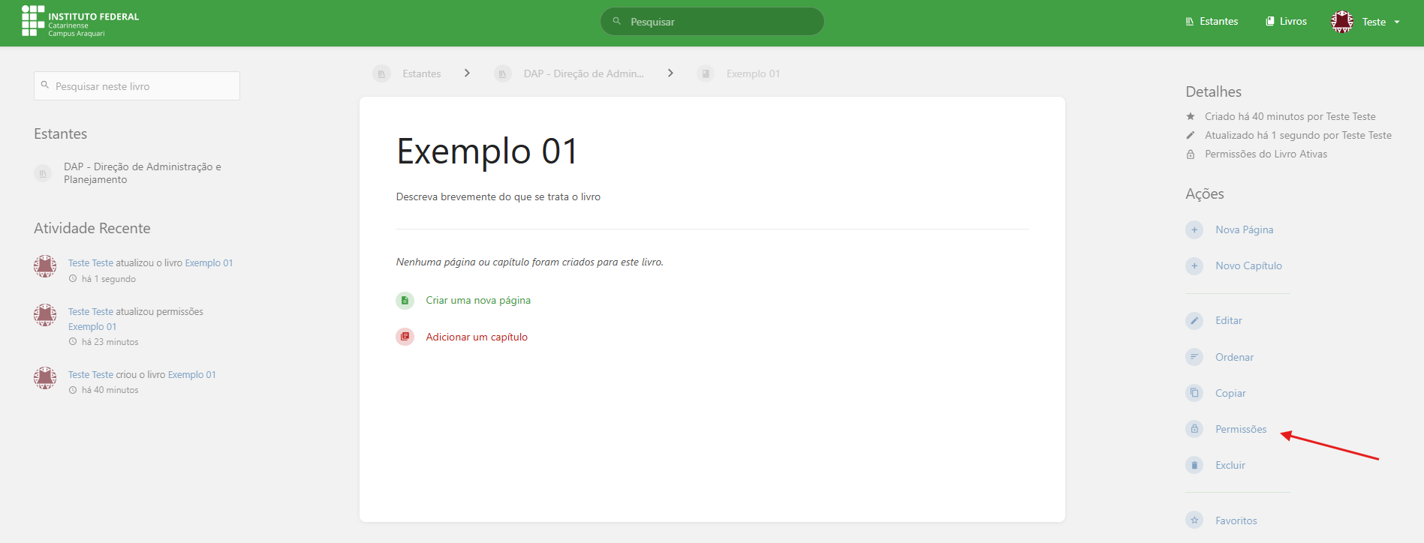Screen dimensions: 1424x543
Task: Click the Adicionar um capítulo link
Action: coord(476,337)
